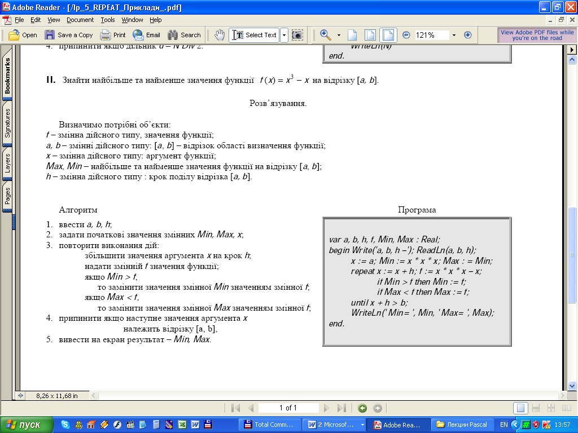Select Facing page layout mode

(567, 408)
